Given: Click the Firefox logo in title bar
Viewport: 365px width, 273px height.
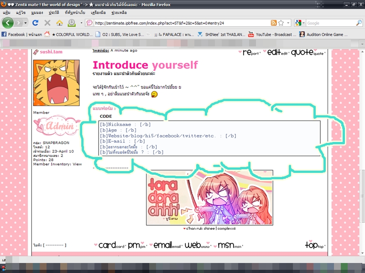Looking at the screenshot, I should pos(4,4).
